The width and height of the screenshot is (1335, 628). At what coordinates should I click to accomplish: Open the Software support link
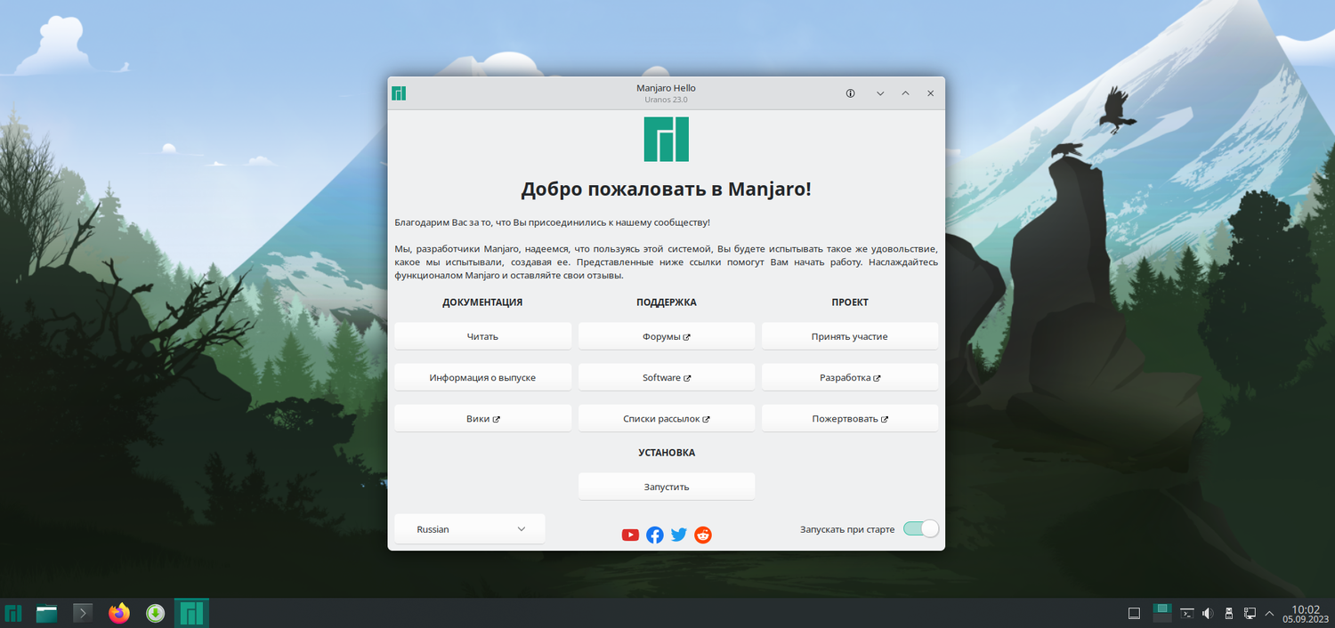coord(667,377)
